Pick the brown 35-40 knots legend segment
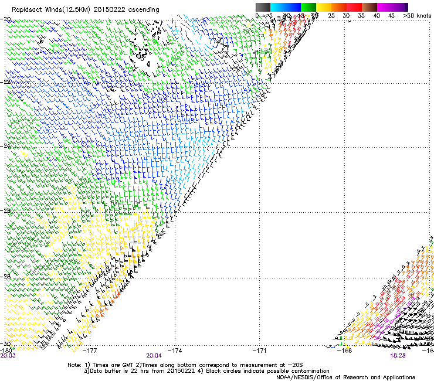The image size is (434, 381). [369, 7]
